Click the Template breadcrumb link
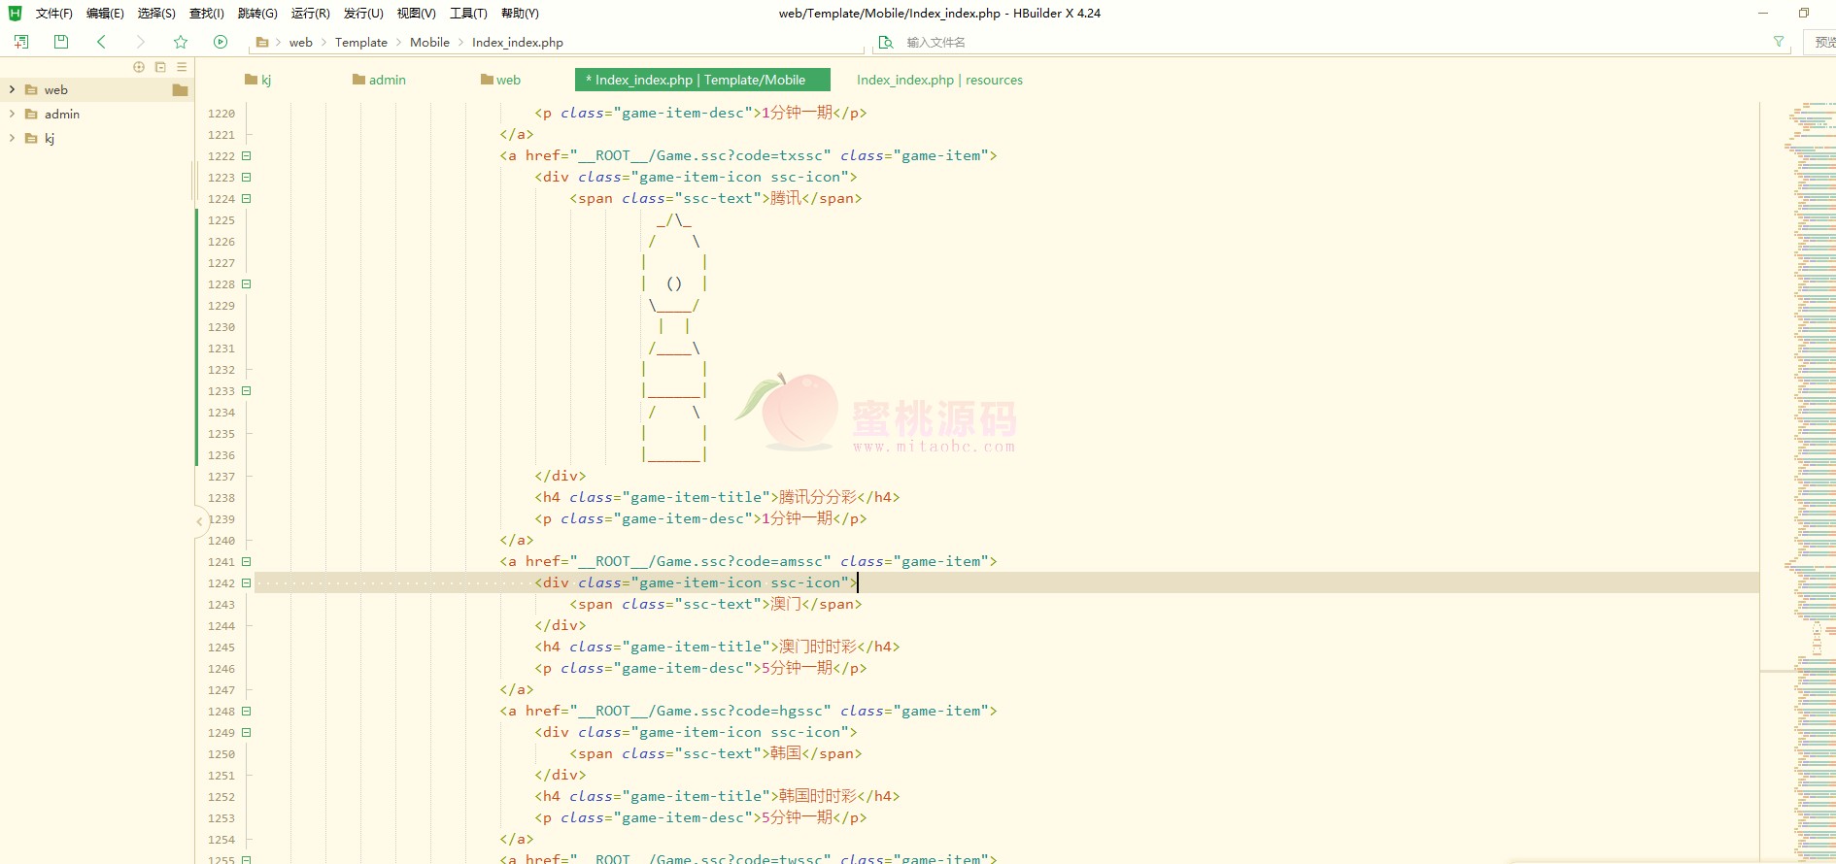This screenshot has width=1836, height=864. click(360, 42)
